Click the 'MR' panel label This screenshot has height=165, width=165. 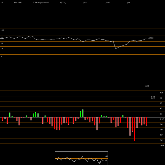click(x=147, y=86)
